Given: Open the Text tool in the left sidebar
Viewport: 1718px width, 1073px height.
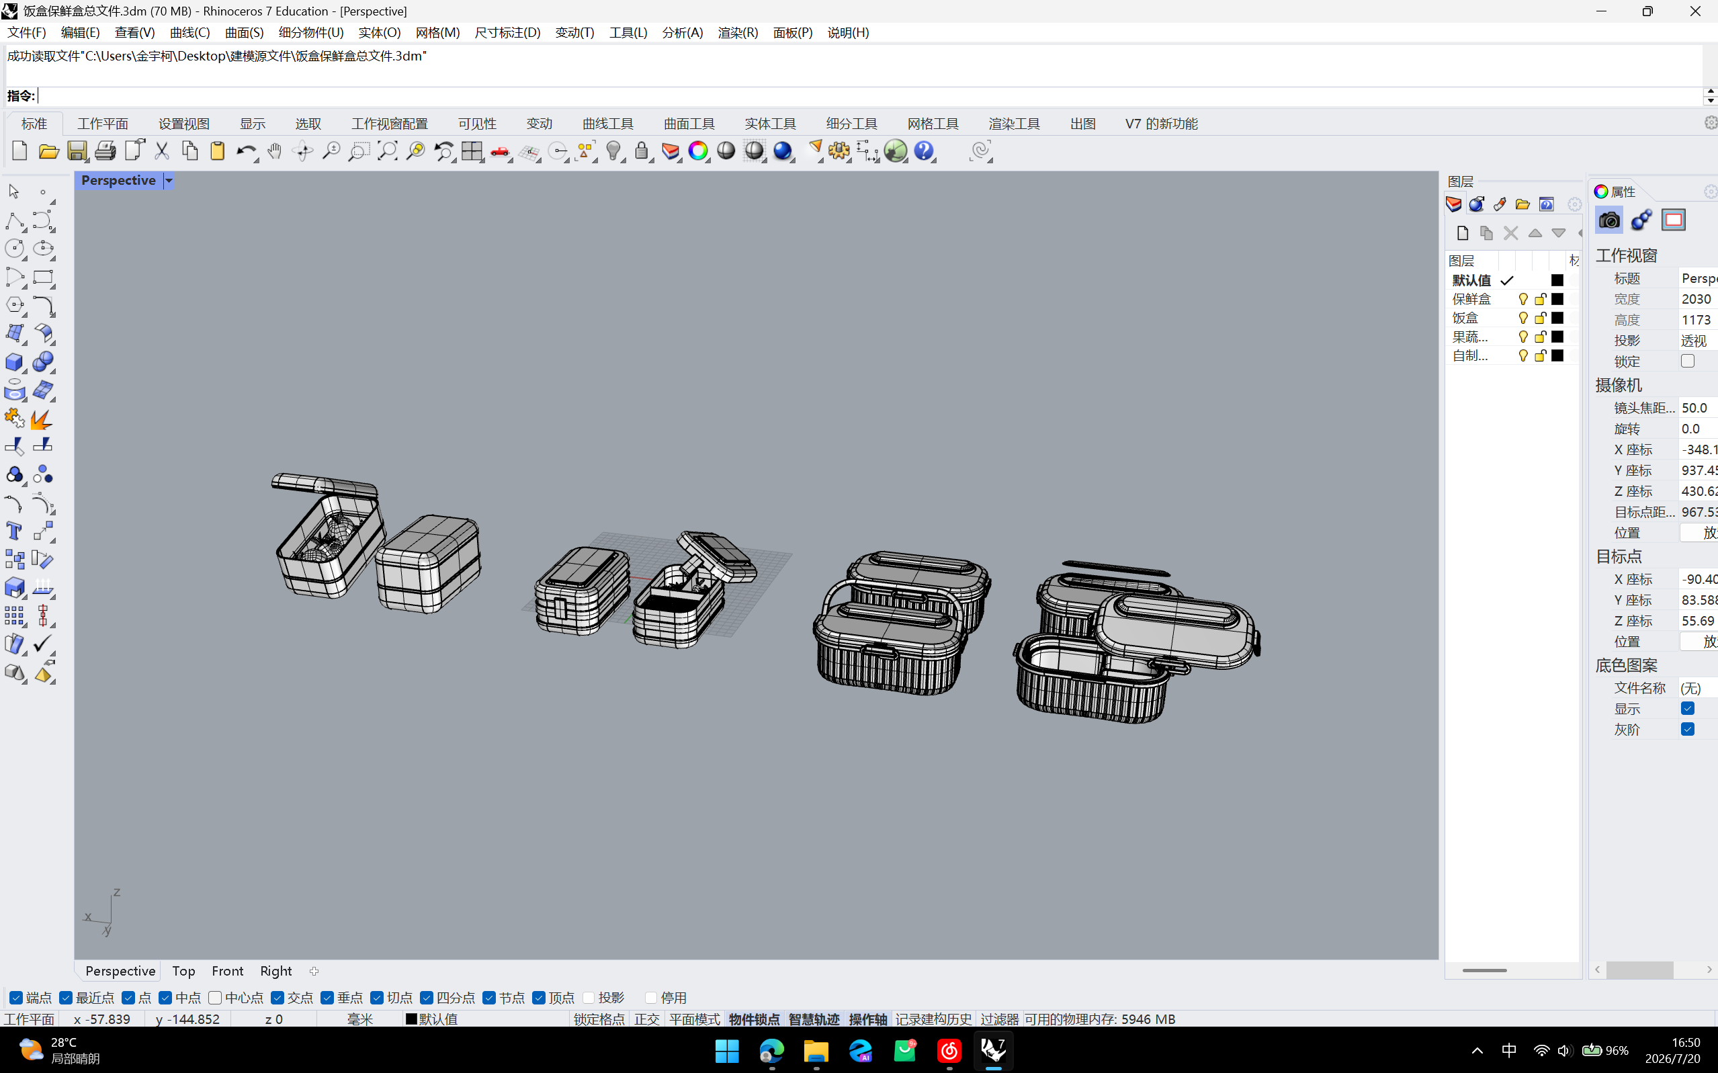Looking at the screenshot, I should click(13, 531).
